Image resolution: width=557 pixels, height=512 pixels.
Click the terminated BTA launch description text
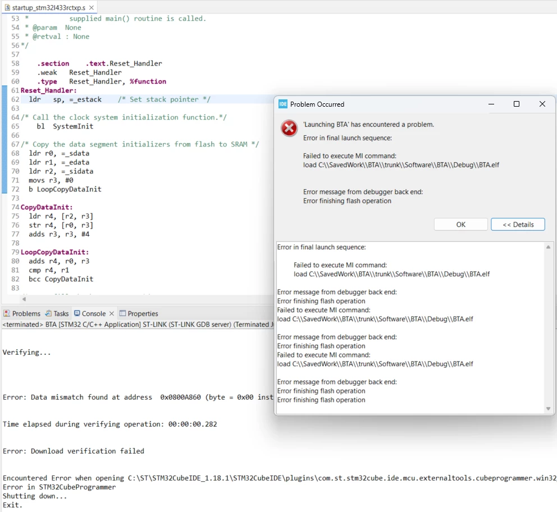138,324
